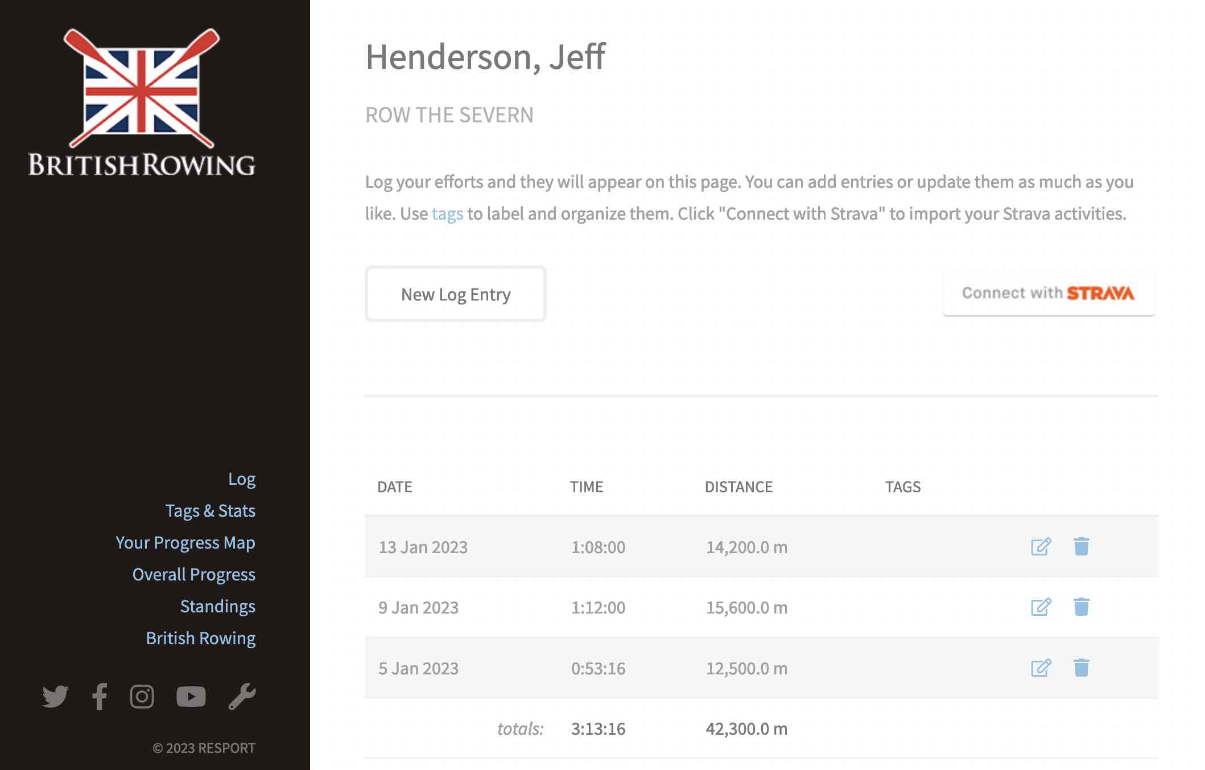1205x770 pixels.
Task: Click the New Log Entry button
Action: [x=456, y=294]
